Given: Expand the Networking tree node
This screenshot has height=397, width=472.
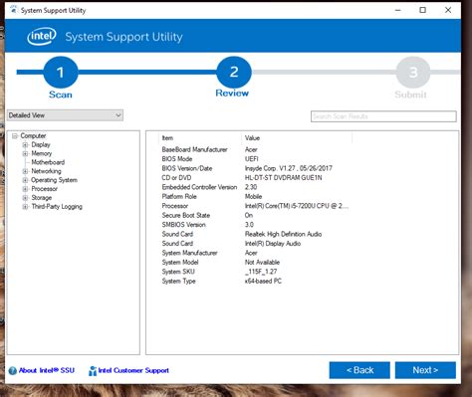Looking at the screenshot, I should [25, 171].
